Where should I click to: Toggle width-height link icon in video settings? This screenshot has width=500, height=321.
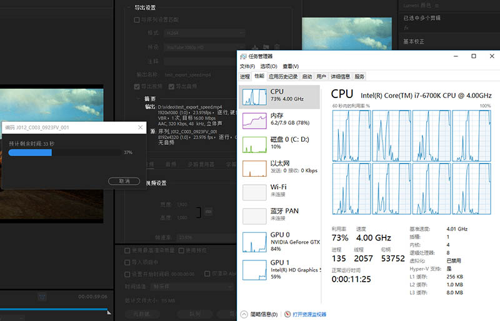pos(209,212)
